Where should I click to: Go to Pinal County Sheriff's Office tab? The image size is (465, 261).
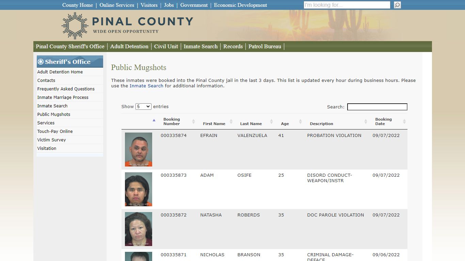[70, 47]
